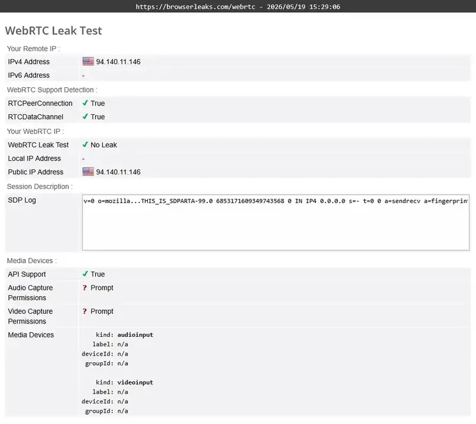
Task: Select the Public IP Address value 94.140.11.146
Action: click(x=118, y=172)
